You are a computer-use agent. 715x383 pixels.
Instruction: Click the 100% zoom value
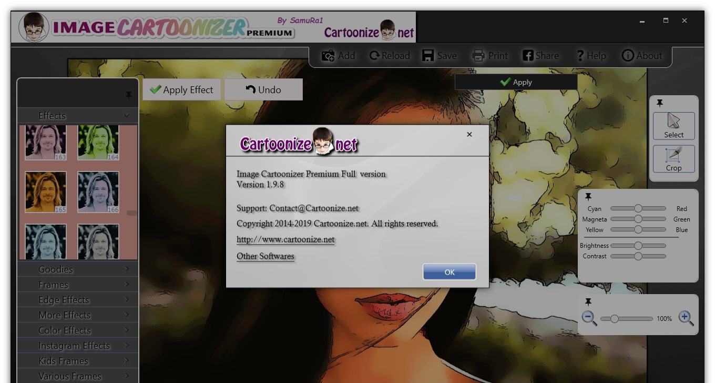point(665,319)
